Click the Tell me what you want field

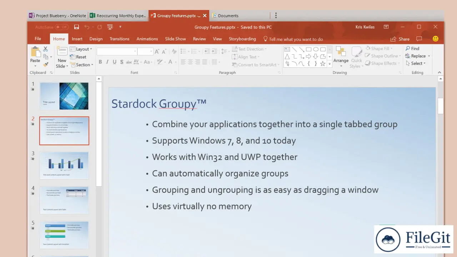tap(293, 39)
